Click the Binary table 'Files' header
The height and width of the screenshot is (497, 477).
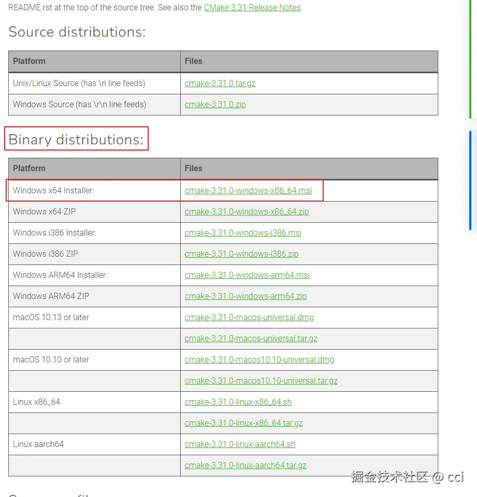309,168
